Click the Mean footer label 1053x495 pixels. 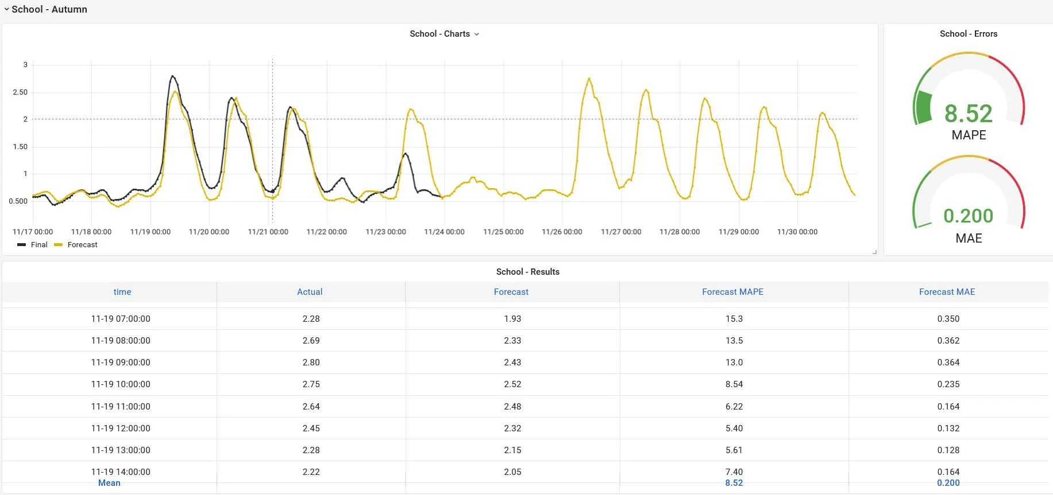click(x=109, y=483)
